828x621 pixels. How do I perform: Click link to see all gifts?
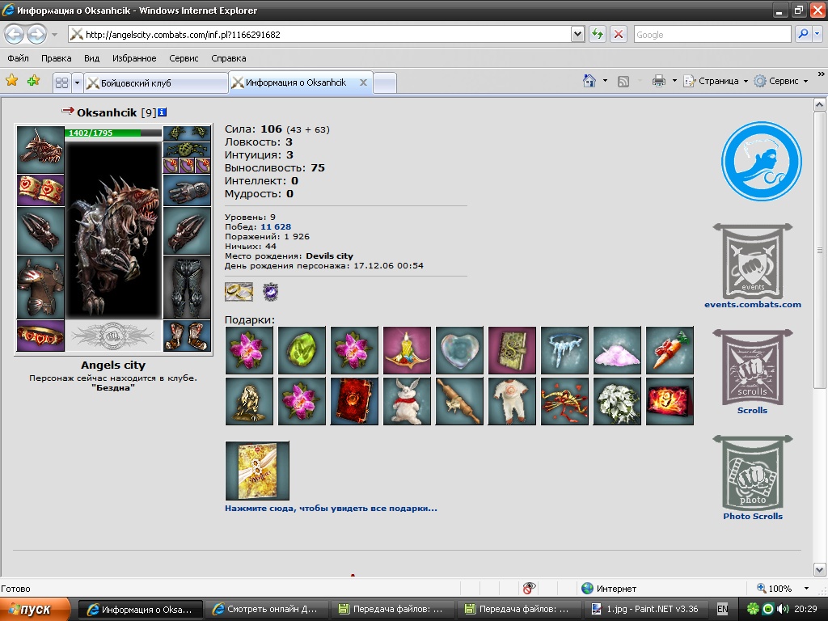331,508
